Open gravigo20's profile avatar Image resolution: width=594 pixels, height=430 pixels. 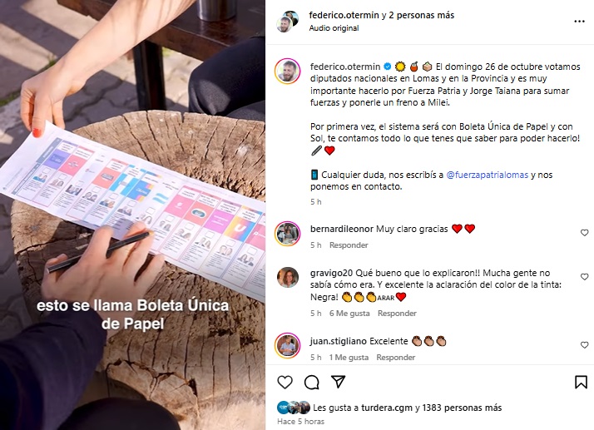(288, 277)
